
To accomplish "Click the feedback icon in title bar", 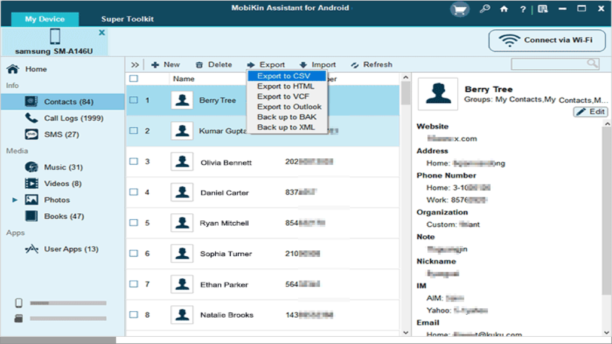I will pyautogui.click(x=543, y=9).
